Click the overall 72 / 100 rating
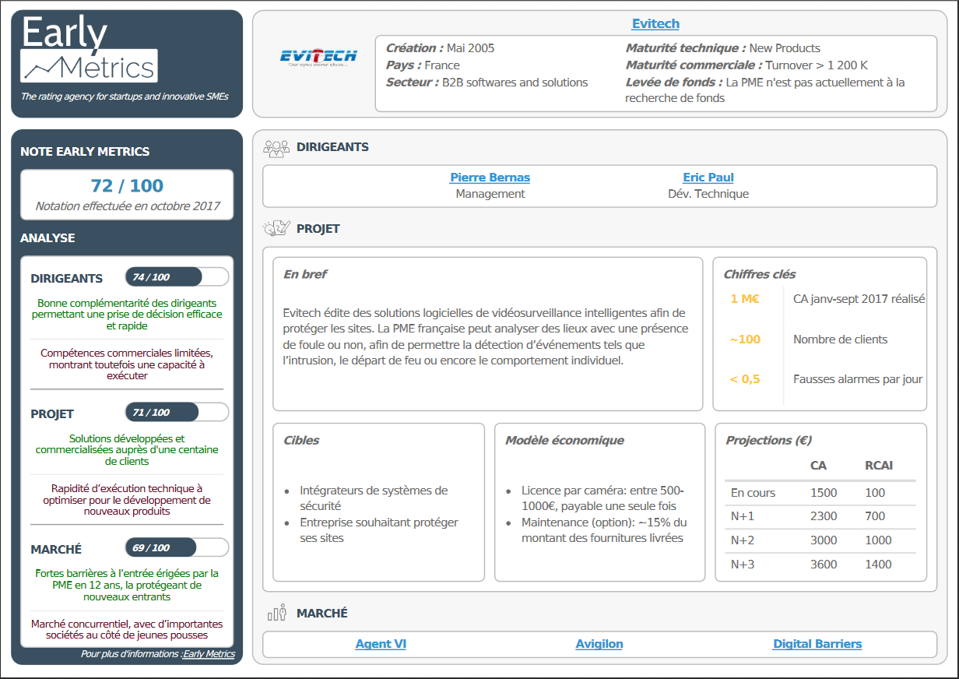 coord(127,185)
